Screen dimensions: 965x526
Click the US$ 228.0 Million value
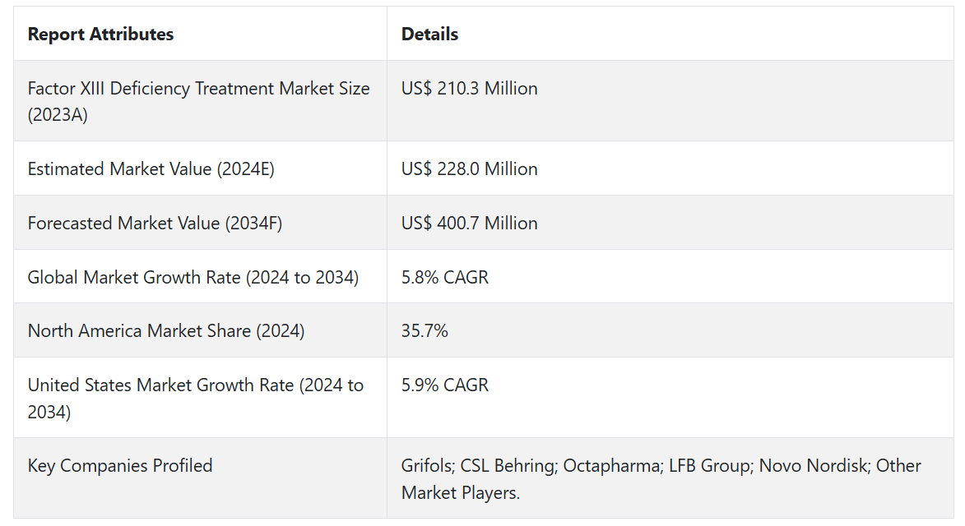[469, 169]
